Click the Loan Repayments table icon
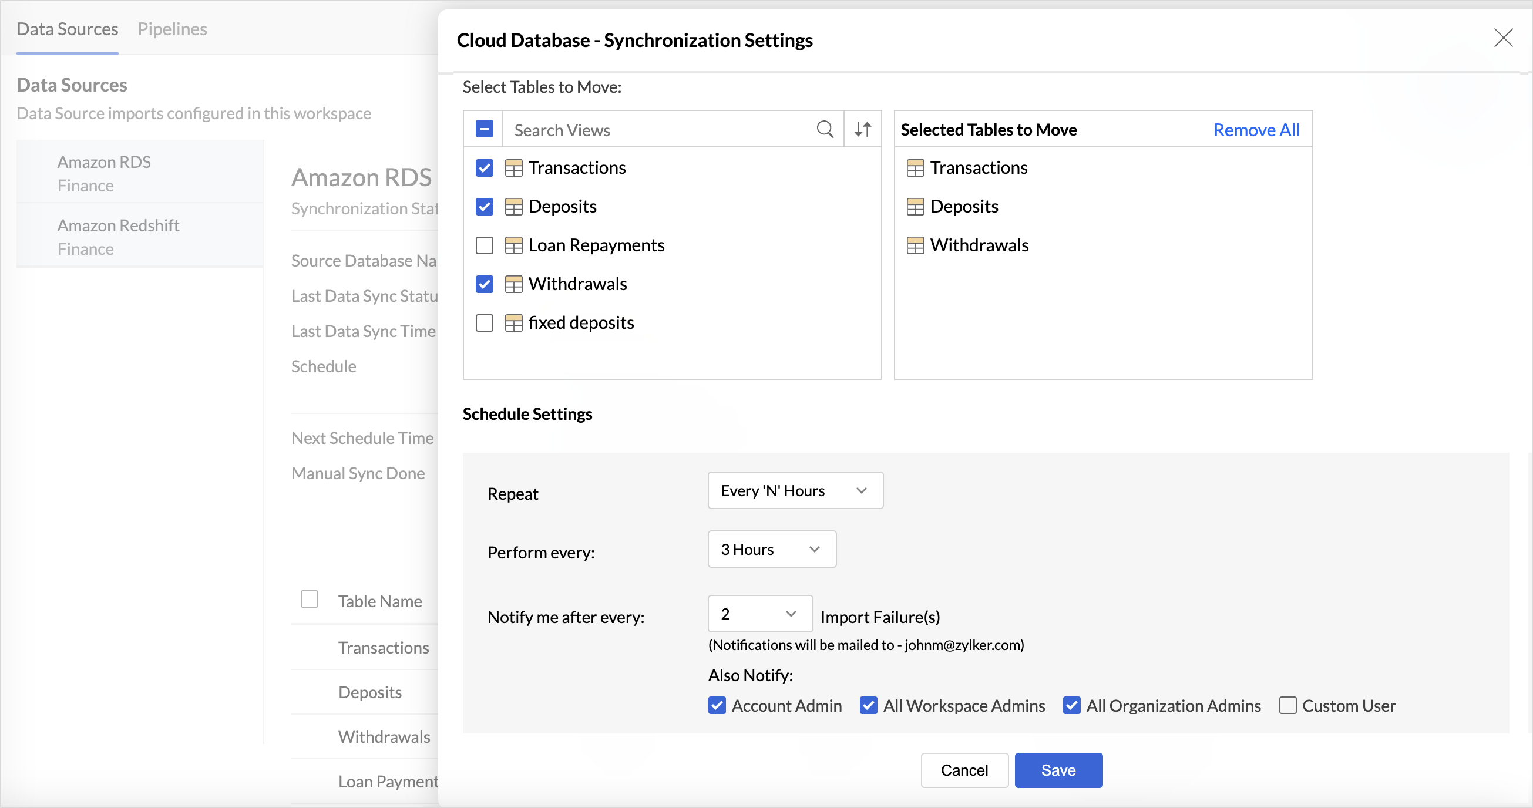 513,245
